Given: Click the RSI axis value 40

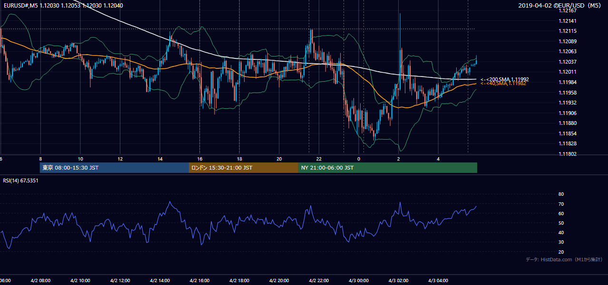Looking at the screenshot, I should click(x=561, y=232).
